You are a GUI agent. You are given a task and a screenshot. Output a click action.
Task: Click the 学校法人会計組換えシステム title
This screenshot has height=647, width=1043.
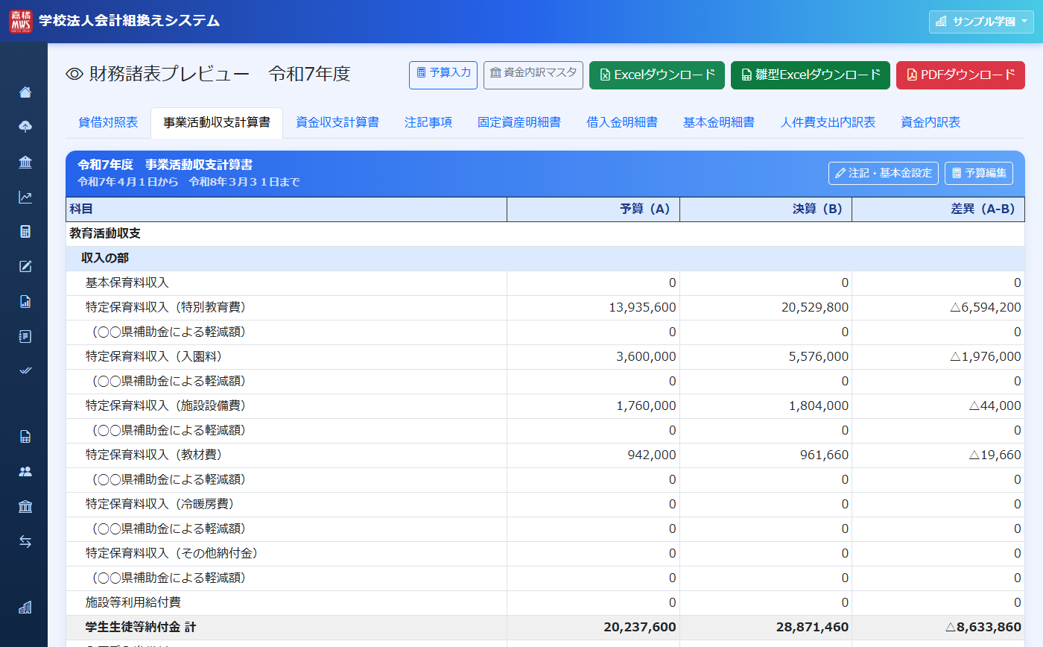(x=129, y=21)
